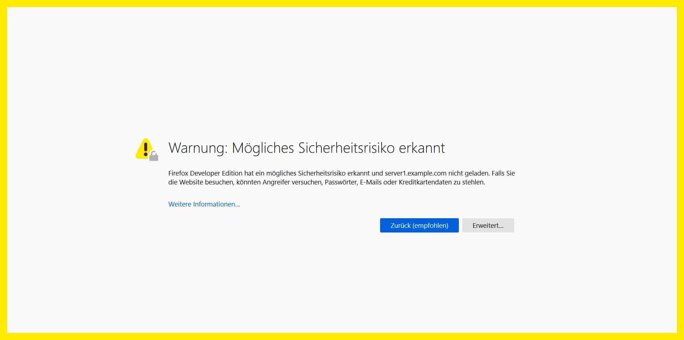This screenshot has width=684, height=340.
Task: Click the Zurück (empfohlen) button
Action: pos(419,225)
